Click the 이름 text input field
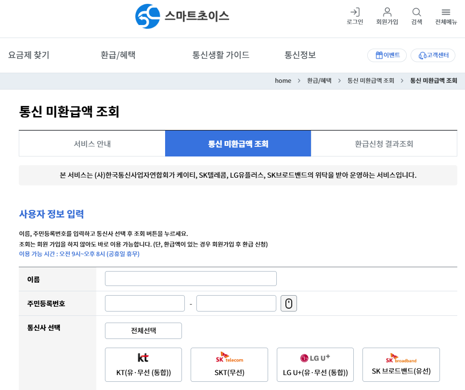Screen dimensions: 465x390 point(191,278)
